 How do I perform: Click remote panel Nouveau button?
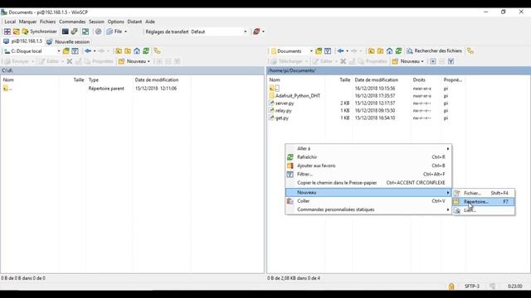(x=406, y=61)
